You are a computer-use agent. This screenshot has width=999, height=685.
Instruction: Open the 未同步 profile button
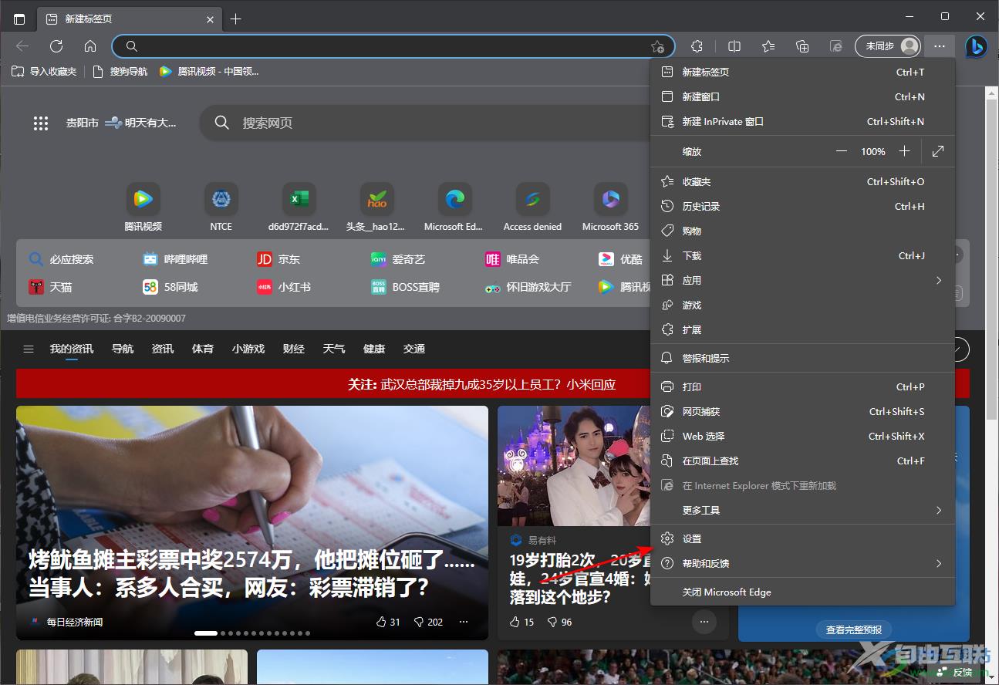(x=888, y=46)
